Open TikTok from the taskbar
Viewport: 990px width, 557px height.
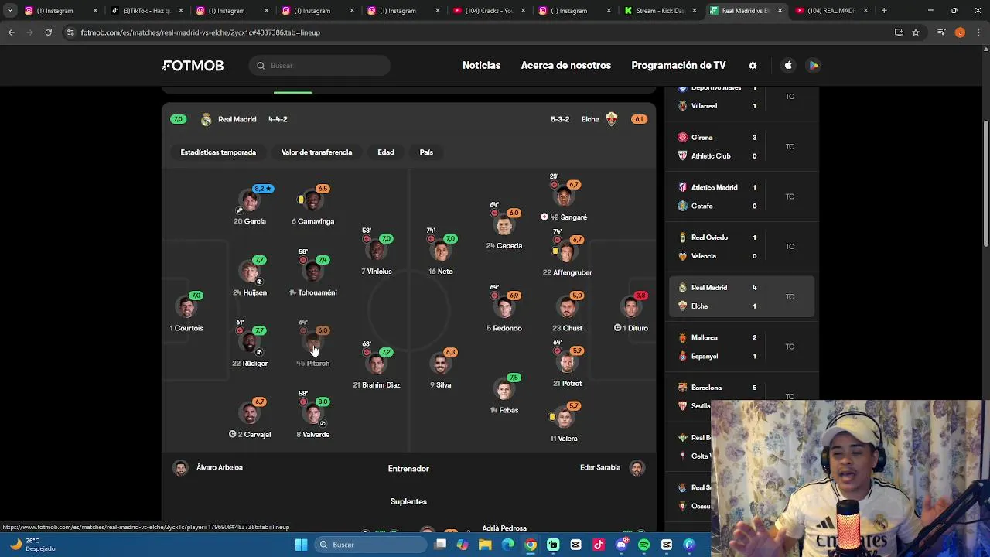click(x=599, y=545)
